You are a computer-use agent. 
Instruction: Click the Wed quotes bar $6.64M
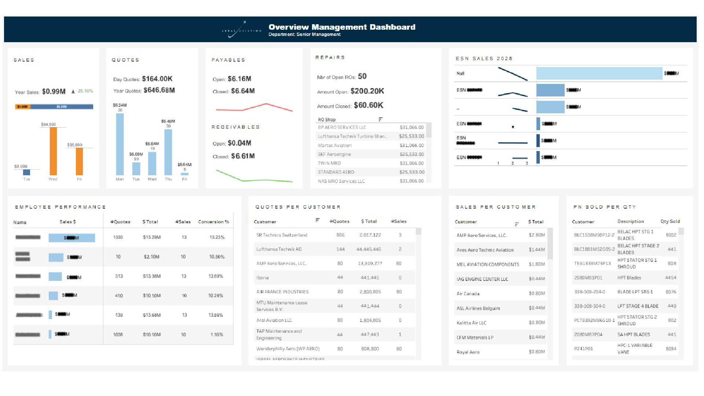152,164
